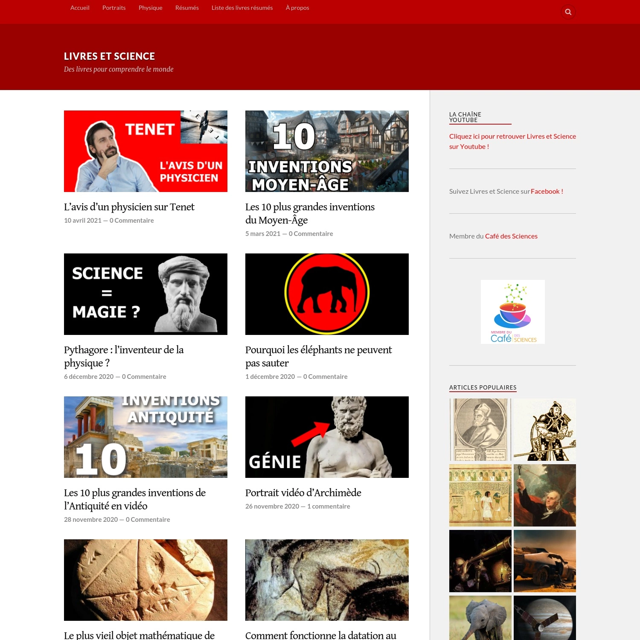640x640 pixels.
Task: Open the clay tablet article thumbnail
Action: (145, 580)
